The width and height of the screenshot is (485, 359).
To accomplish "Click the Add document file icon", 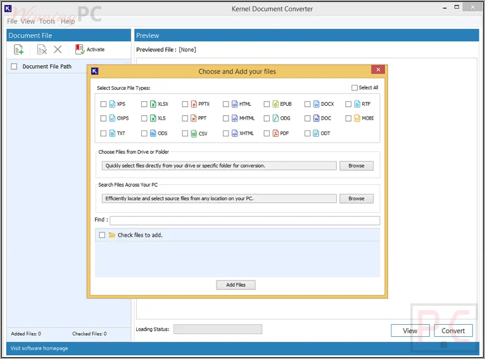I will click(x=18, y=49).
